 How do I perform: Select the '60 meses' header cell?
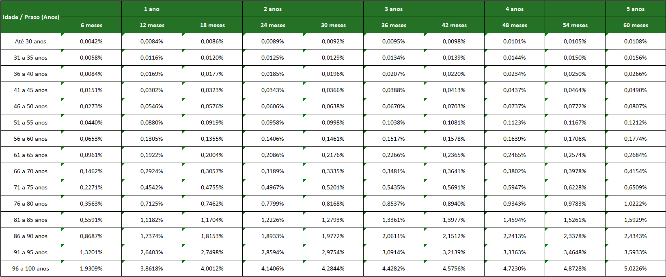(x=636, y=25)
